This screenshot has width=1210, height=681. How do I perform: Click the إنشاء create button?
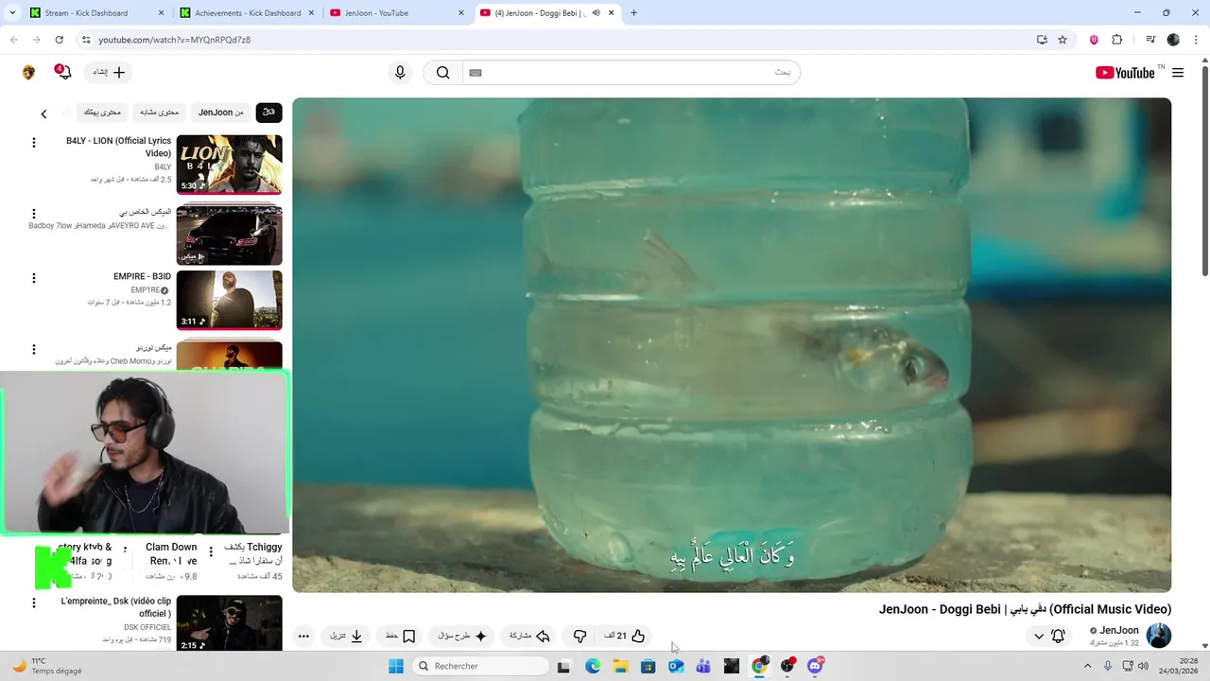click(x=109, y=72)
